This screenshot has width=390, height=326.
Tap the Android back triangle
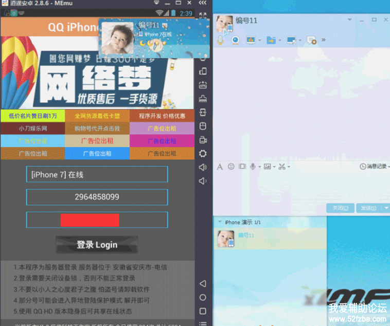coord(203,283)
